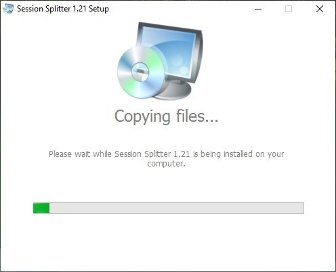
Task: Close the Session Splitter 1.21 Setup window
Action: [320, 9]
